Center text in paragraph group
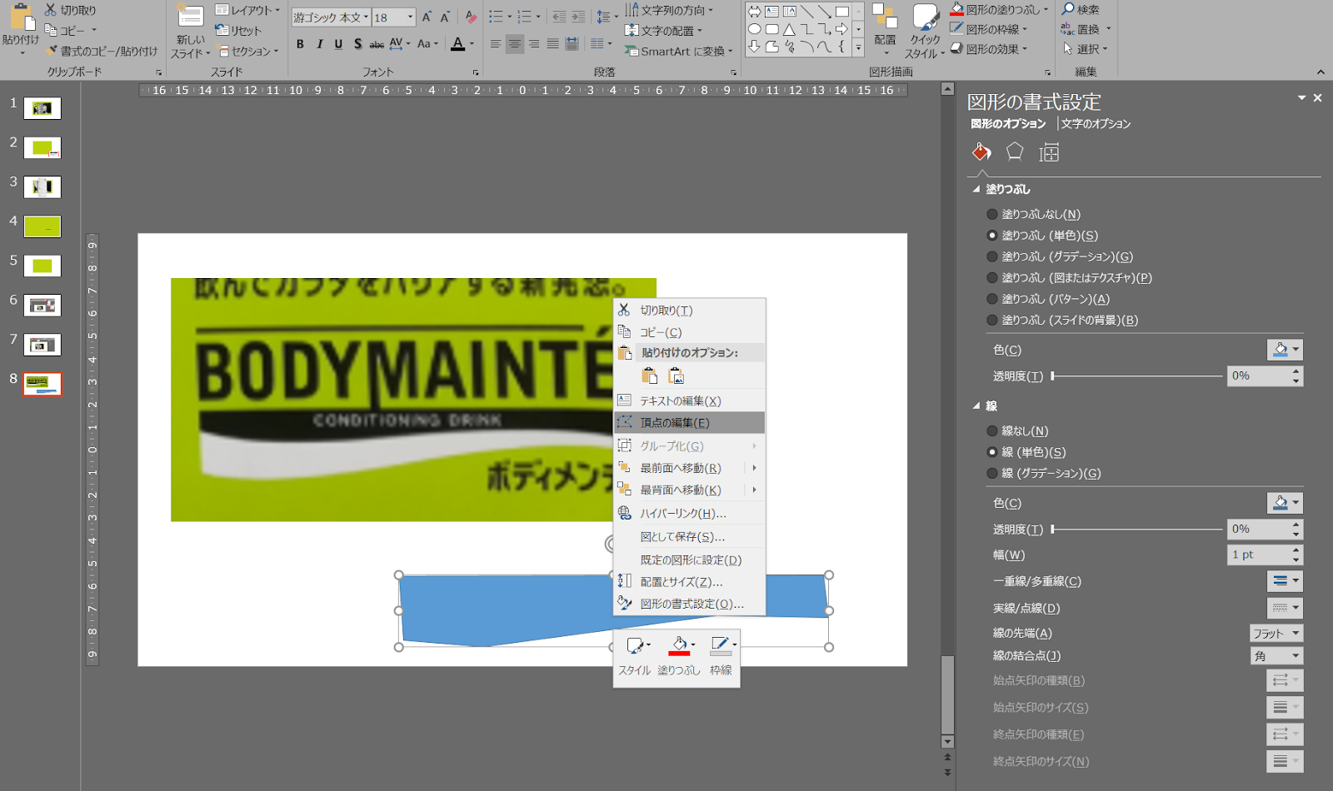The width and height of the screenshot is (1333, 791). pyautogui.click(x=515, y=44)
